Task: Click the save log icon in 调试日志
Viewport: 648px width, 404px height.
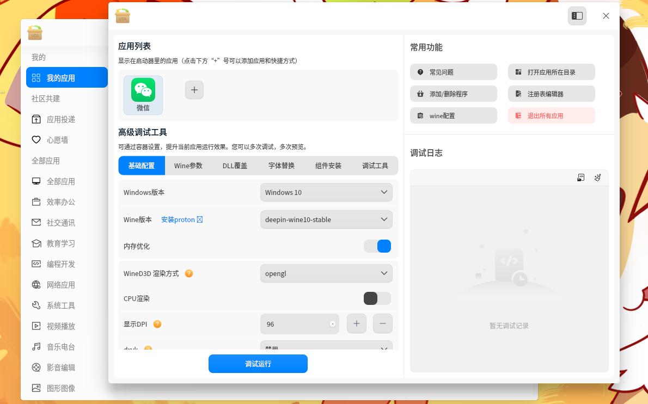Action: (x=580, y=177)
